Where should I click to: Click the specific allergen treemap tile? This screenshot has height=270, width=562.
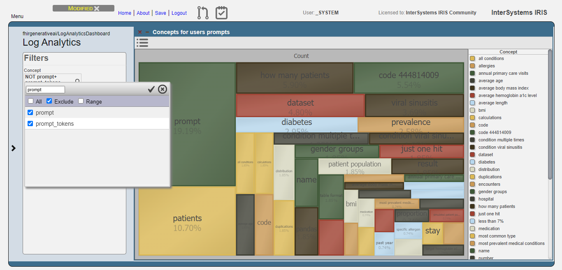click(408, 231)
